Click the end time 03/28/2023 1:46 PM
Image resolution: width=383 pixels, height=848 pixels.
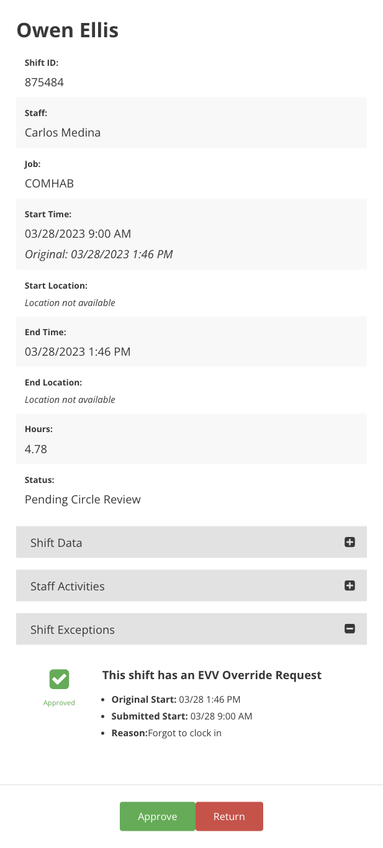point(78,351)
